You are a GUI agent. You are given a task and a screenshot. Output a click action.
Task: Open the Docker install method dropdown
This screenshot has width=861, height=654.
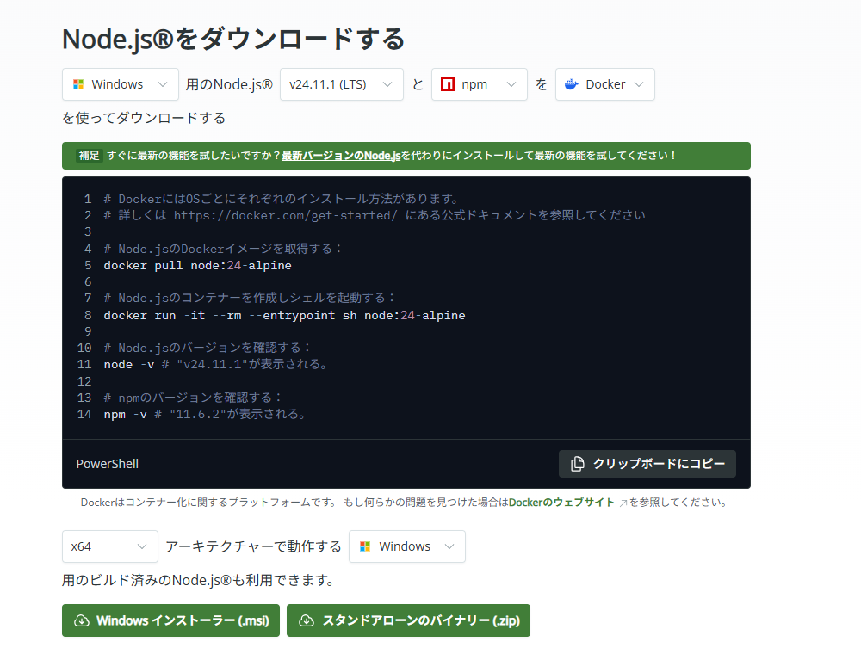604,84
